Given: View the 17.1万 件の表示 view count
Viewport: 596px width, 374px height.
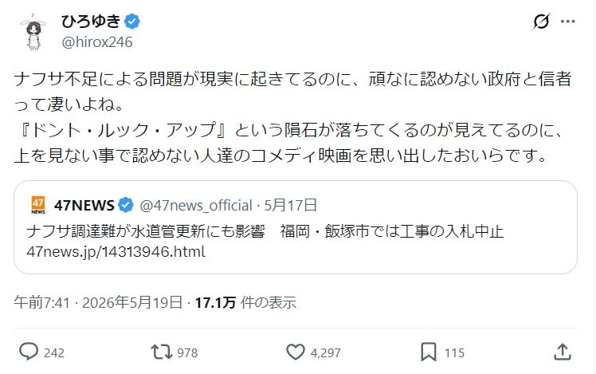Looking at the screenshot, I should pyautogui.click(x=245, y=303).
